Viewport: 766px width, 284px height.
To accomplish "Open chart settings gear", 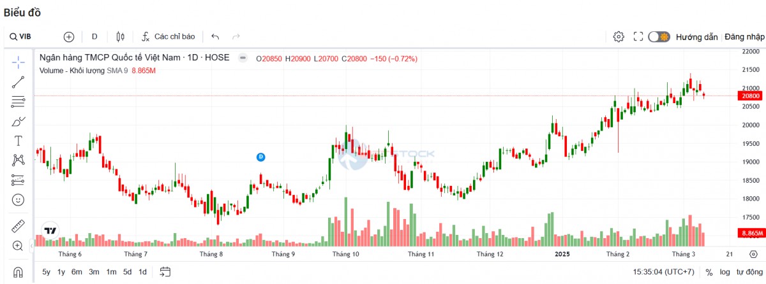I will [x=618, y=37].
